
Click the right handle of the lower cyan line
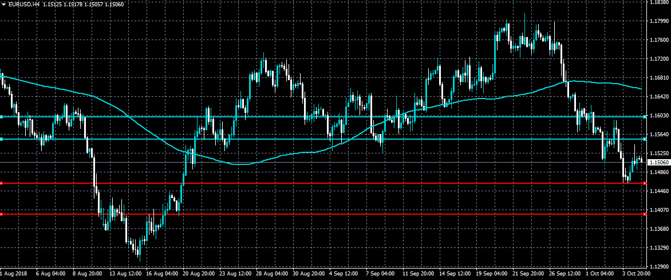pos(645,139)
